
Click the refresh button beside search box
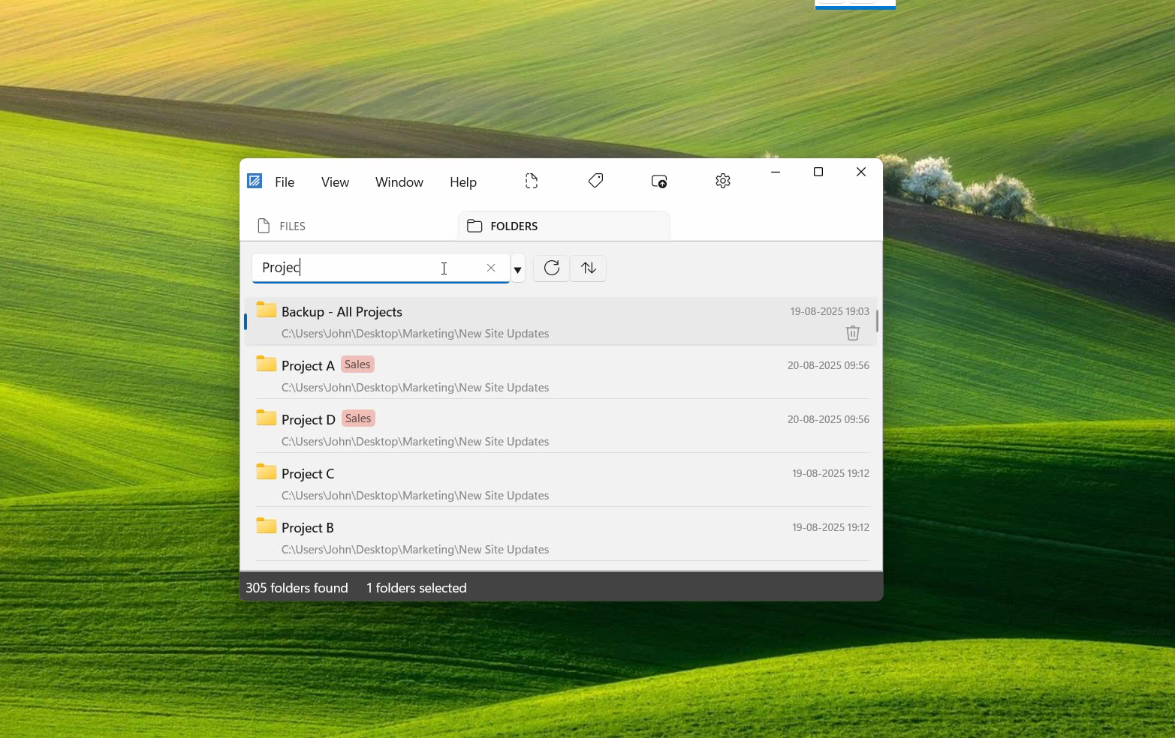pyautogui.click(x=551, y=268)
